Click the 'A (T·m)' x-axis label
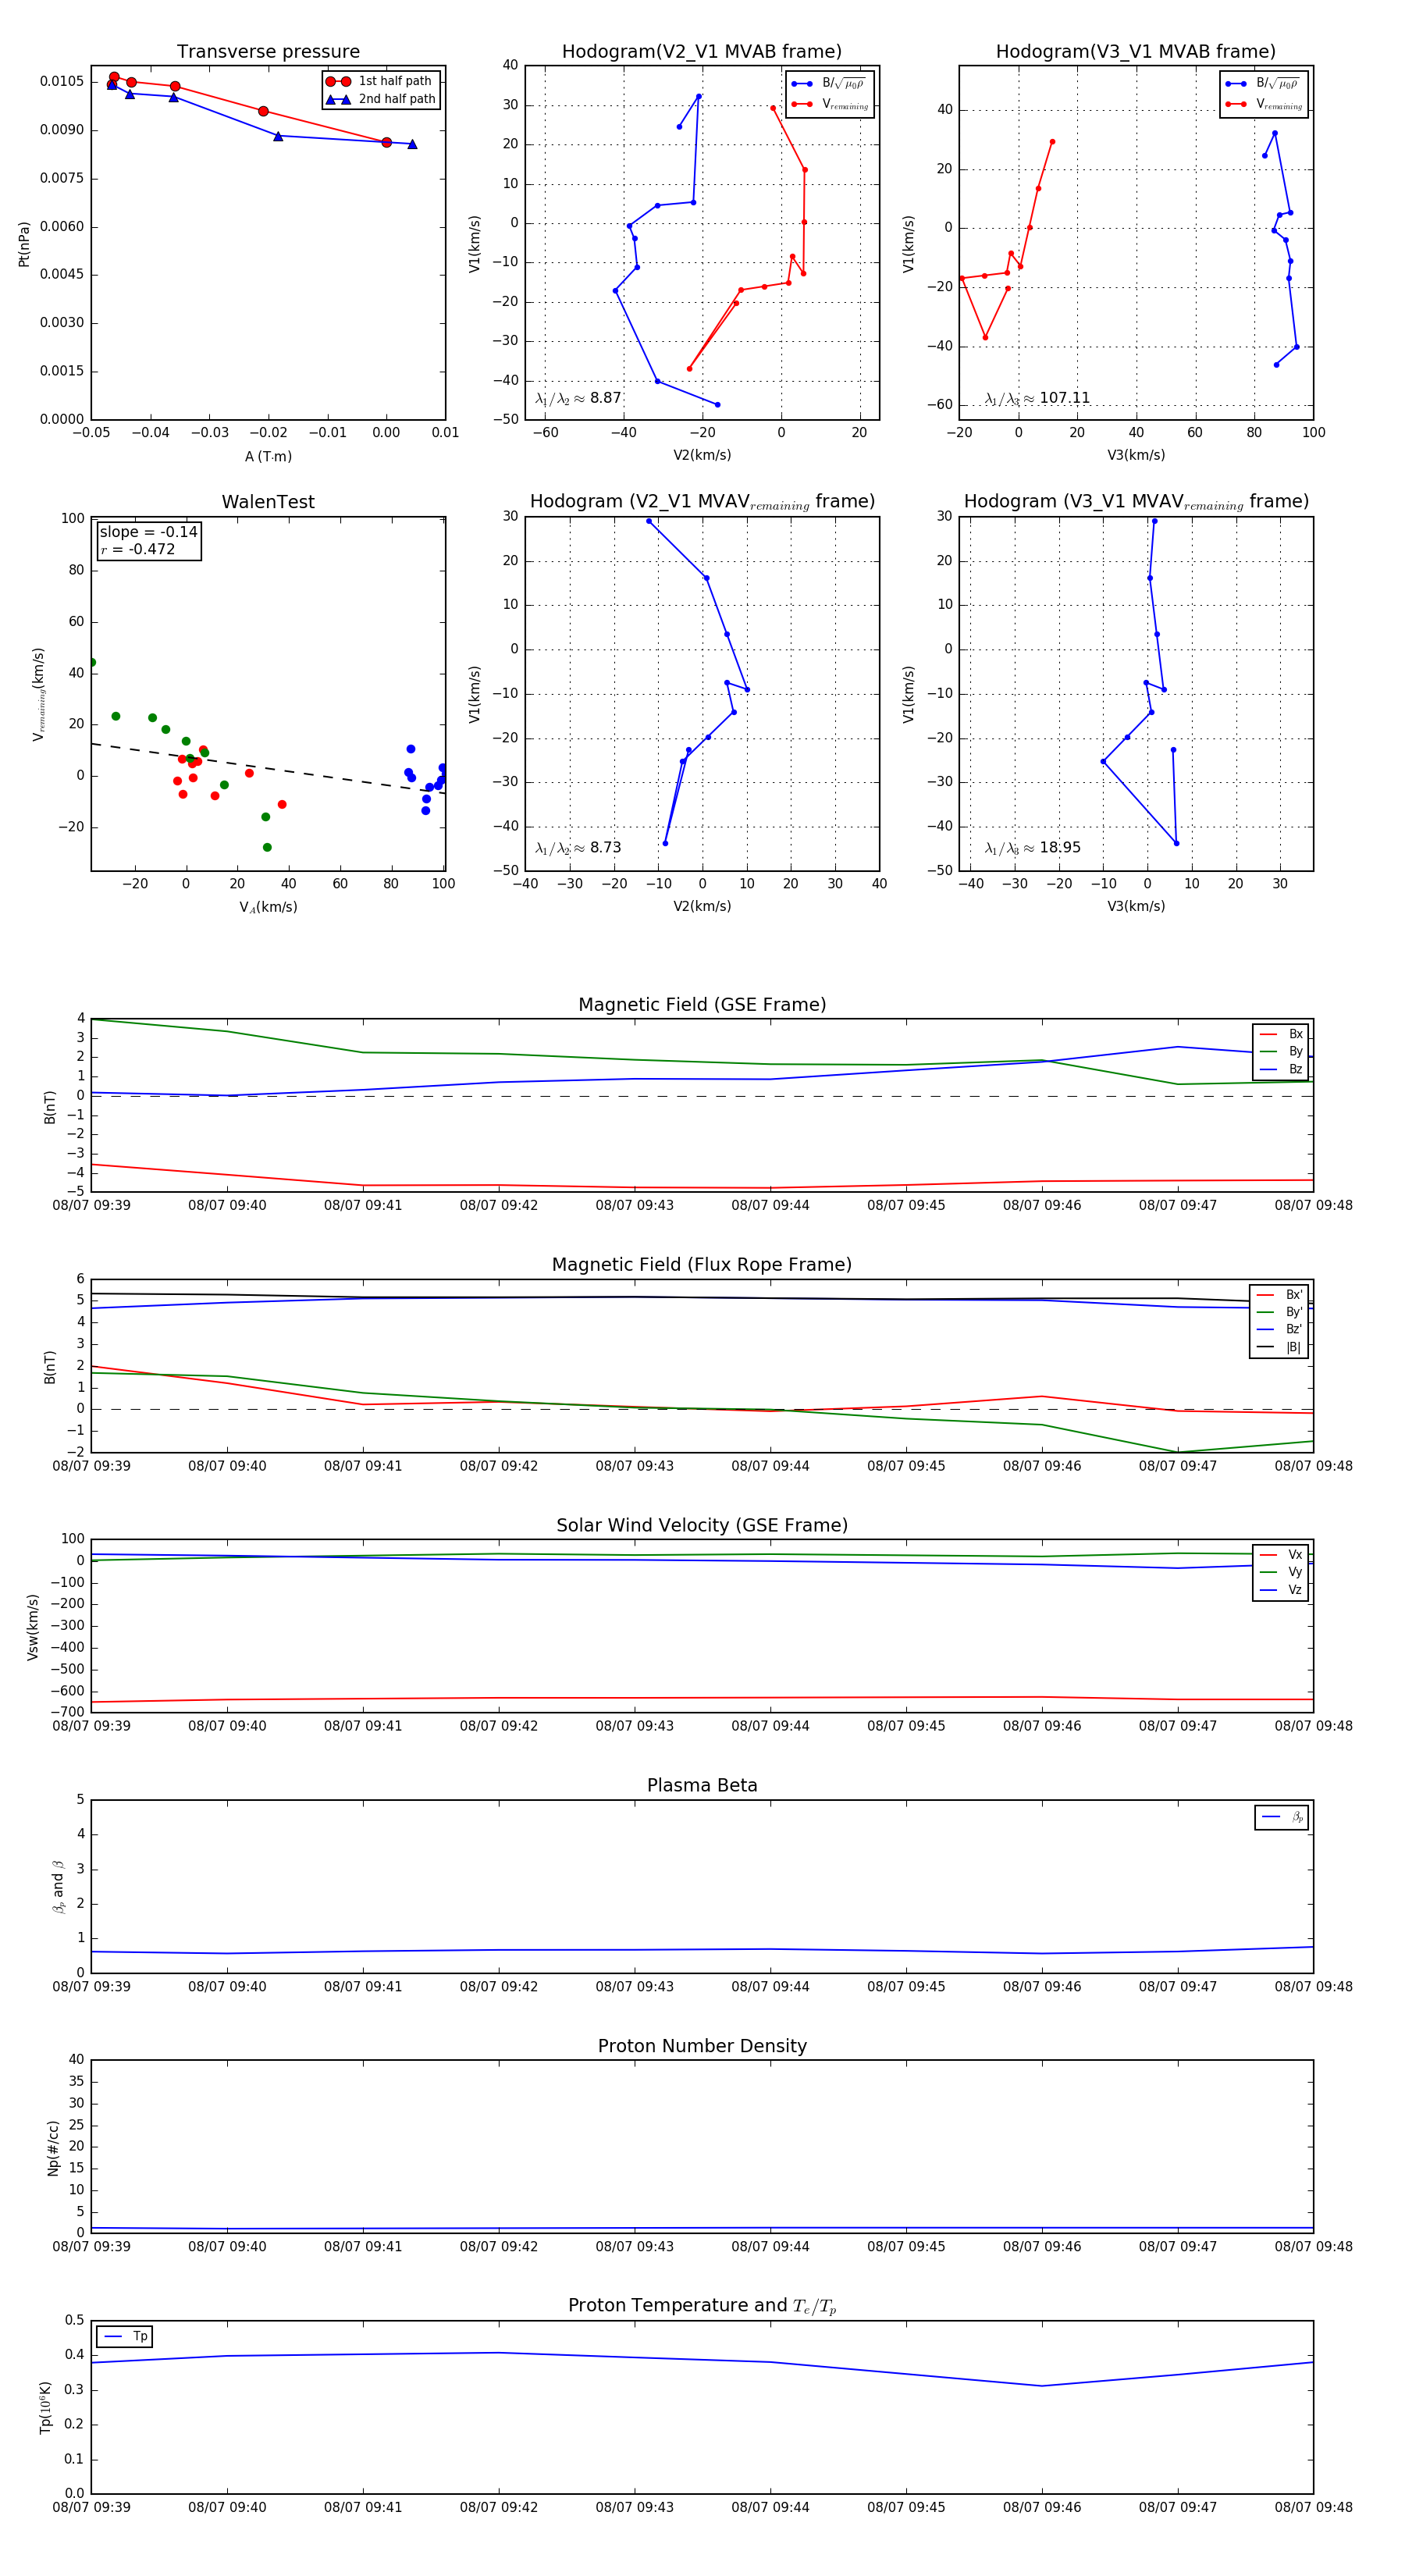 [268, 456]
